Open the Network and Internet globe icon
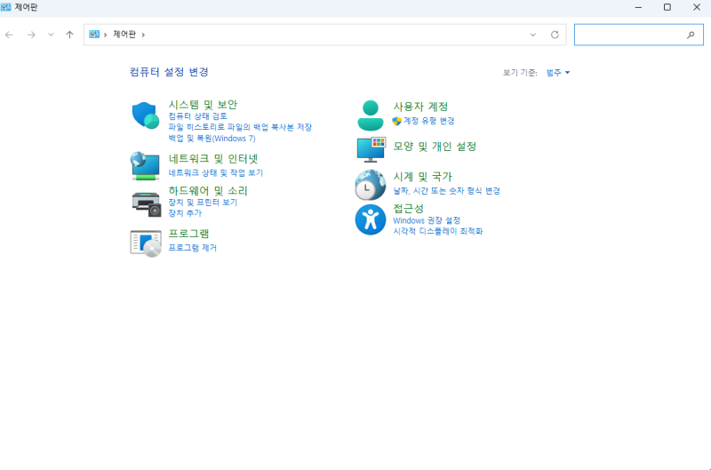The height and width of the screenshot is (470, 711). tap(145, 166)
